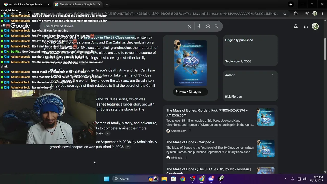327x184 pixels.
Task: Select 'The Maze of Bones - Google Search' tab
Action: tap(78, 4)
